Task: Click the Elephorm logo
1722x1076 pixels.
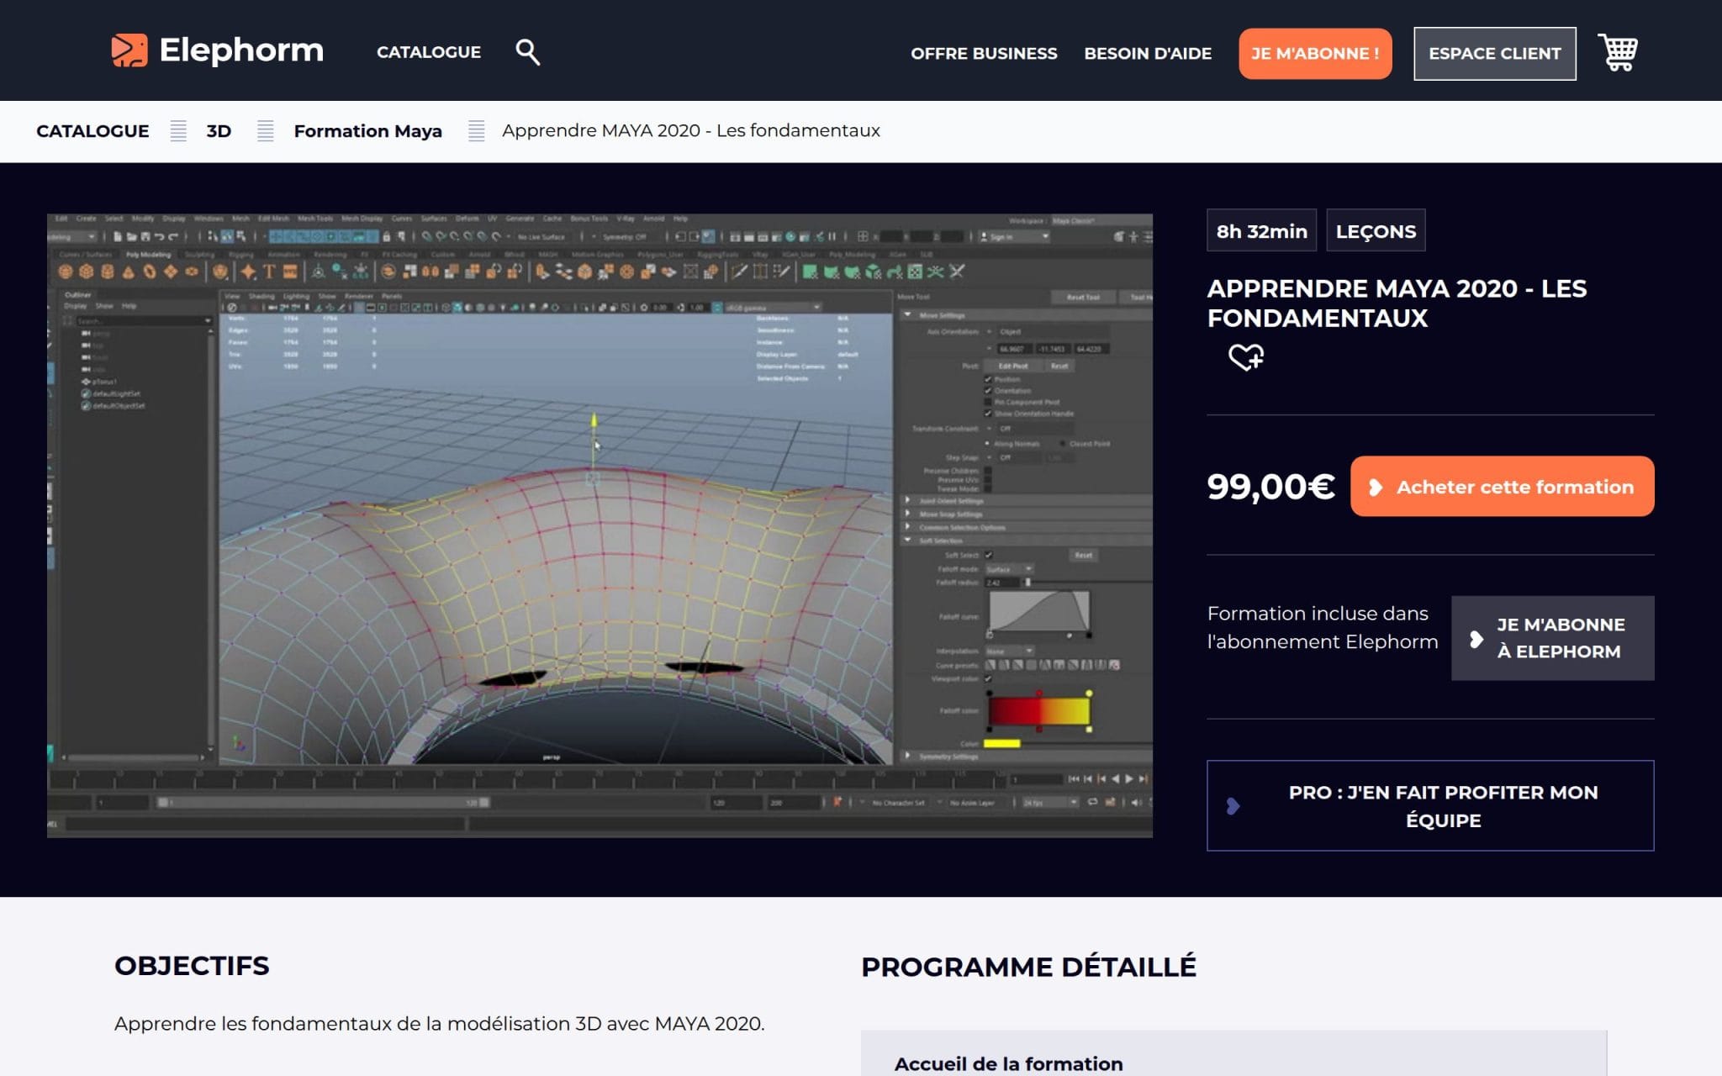Action: (217, 50)
